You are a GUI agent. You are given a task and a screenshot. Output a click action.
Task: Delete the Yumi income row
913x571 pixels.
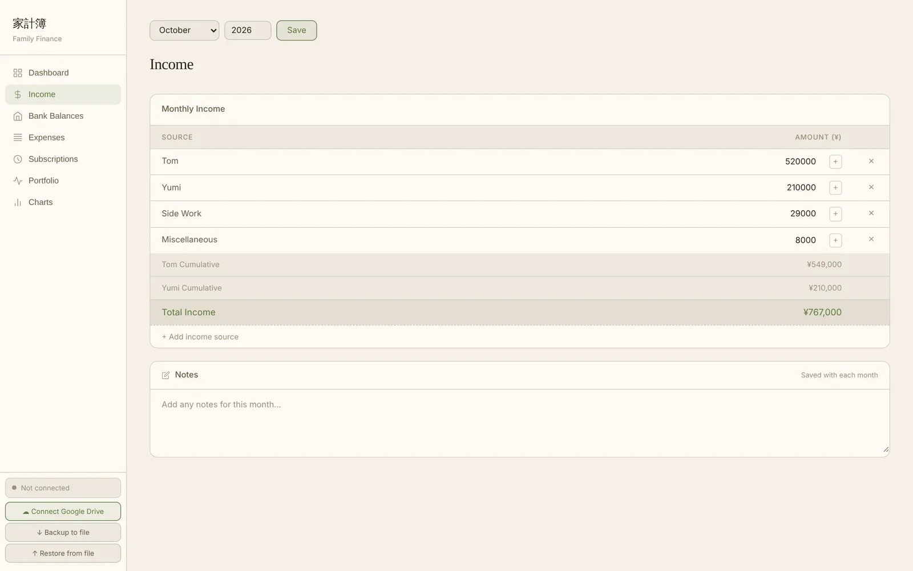tap(871, 187)
